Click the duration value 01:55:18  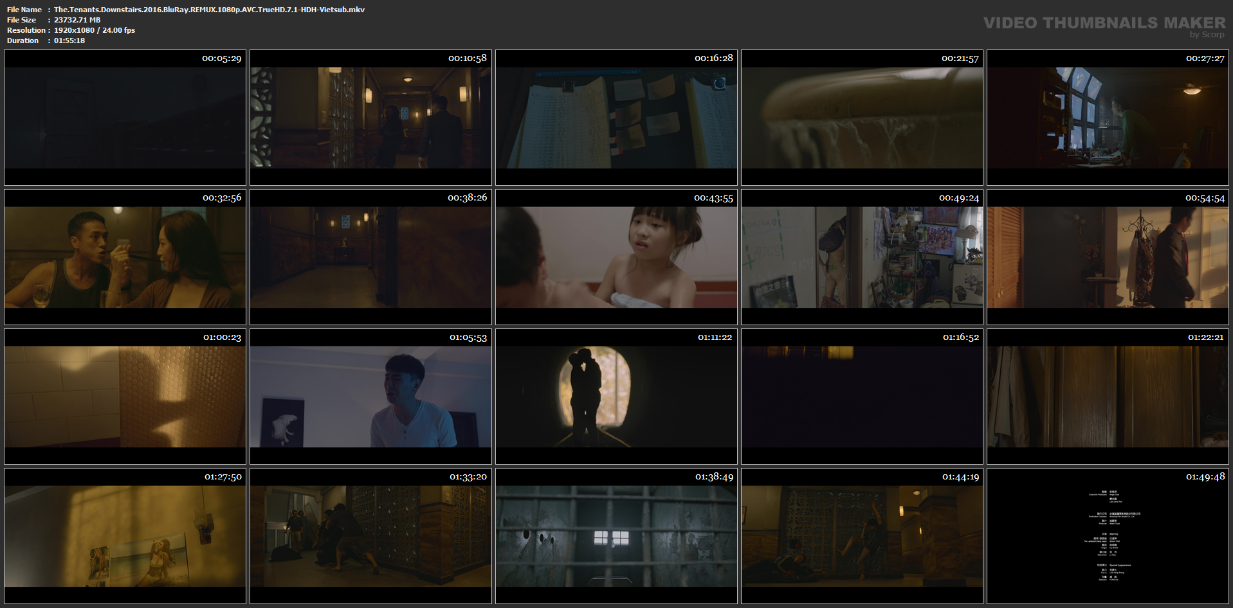point(69,40)
